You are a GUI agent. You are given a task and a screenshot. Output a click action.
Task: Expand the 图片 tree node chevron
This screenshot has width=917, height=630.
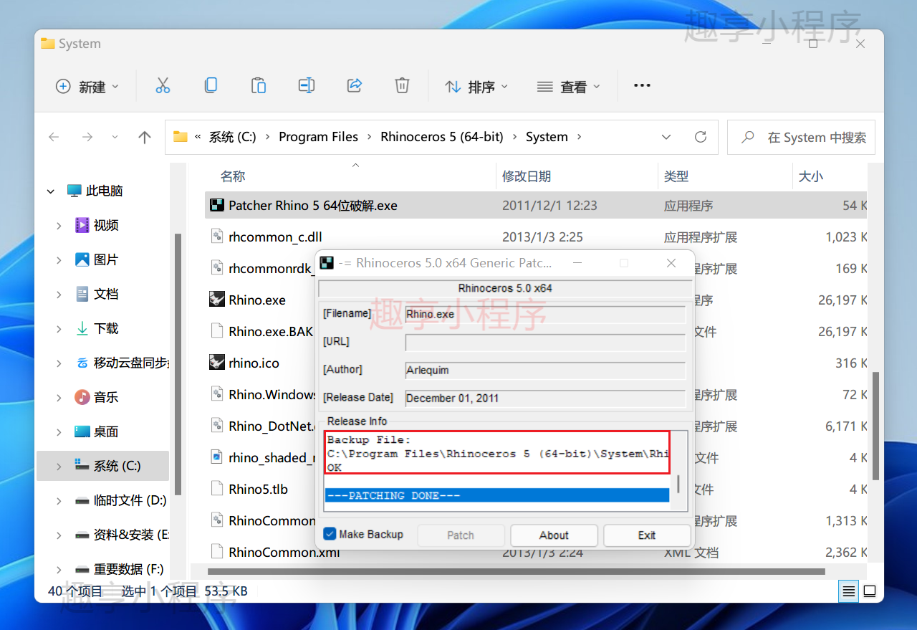59,260
